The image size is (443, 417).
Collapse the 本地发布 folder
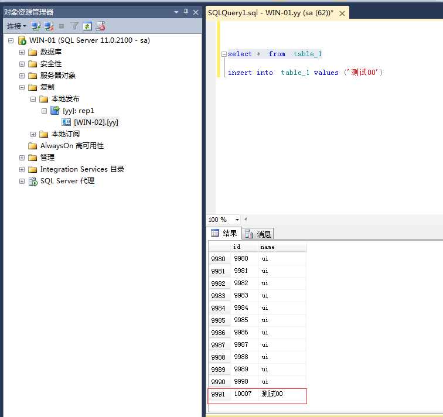[33, 99]
